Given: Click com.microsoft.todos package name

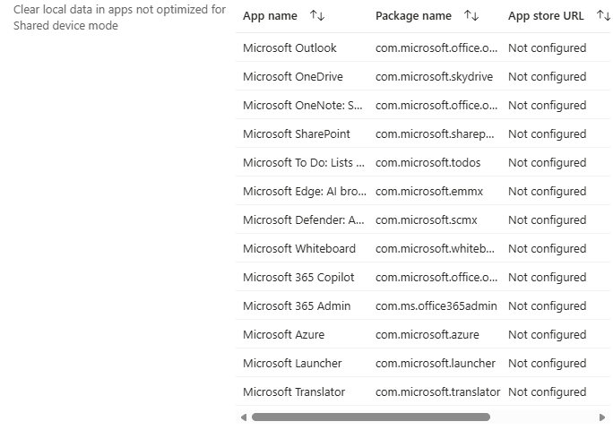Looking at the screenshot, I should [x=427, y=163].
